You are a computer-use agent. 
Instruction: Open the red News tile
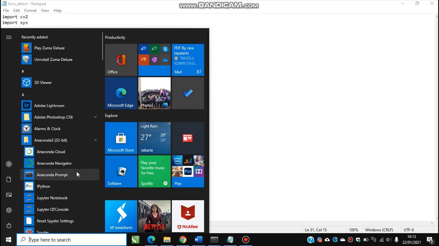[188, 138]
